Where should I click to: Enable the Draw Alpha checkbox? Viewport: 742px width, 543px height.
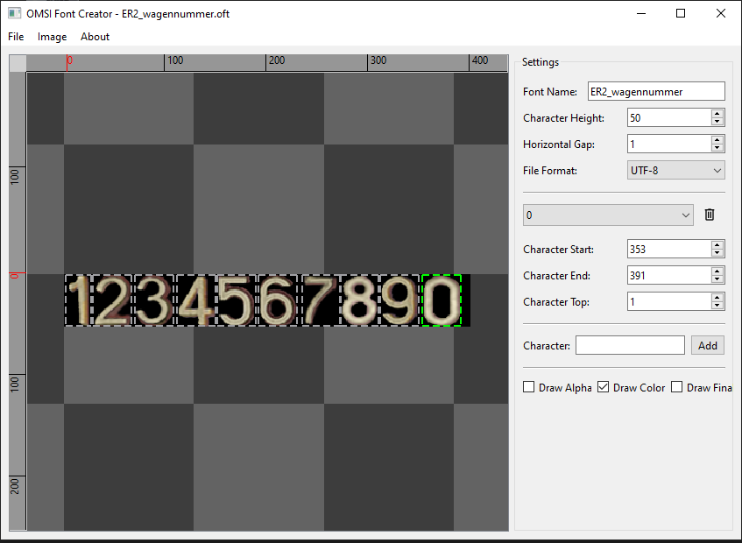[528, 387]
